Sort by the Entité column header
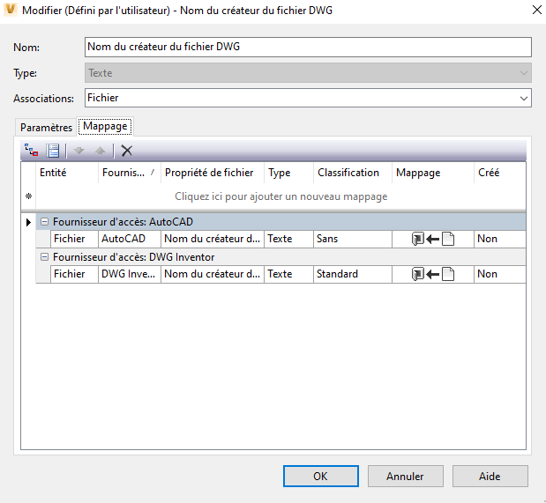 [x=67, y=173]
